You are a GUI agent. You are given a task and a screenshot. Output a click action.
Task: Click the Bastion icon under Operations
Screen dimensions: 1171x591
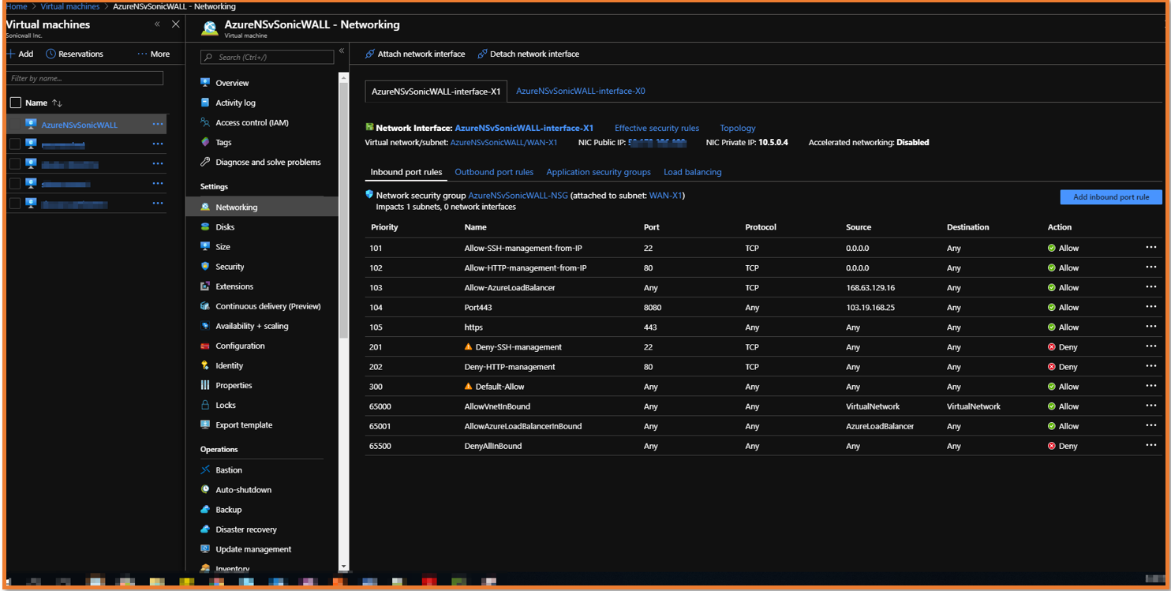(x=205, y=469)
